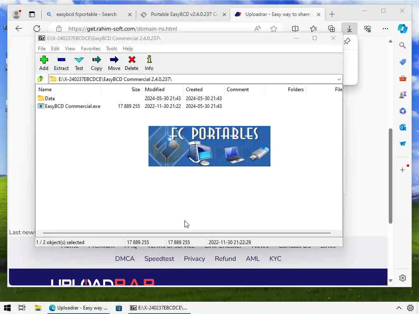The height and width of the screenshot is (314, 419).
Task: Click the Add toolbar icon in 7-Zip
Action: [x=44, y=63]
